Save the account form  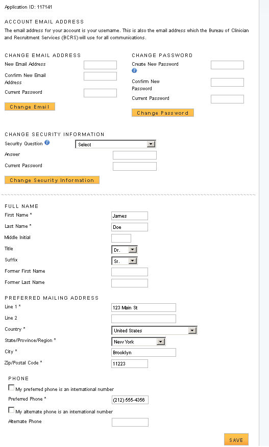point(236,439)
